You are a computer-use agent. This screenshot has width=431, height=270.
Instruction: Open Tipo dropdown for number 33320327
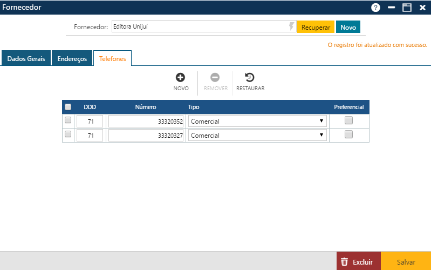pos(257,135)
